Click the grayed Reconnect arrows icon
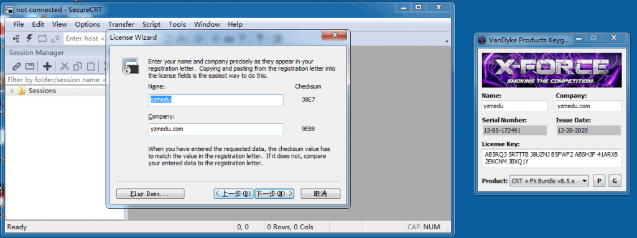The height and width of the screenshot is (238, 637). pyautogui.click(x=42, y=39)
